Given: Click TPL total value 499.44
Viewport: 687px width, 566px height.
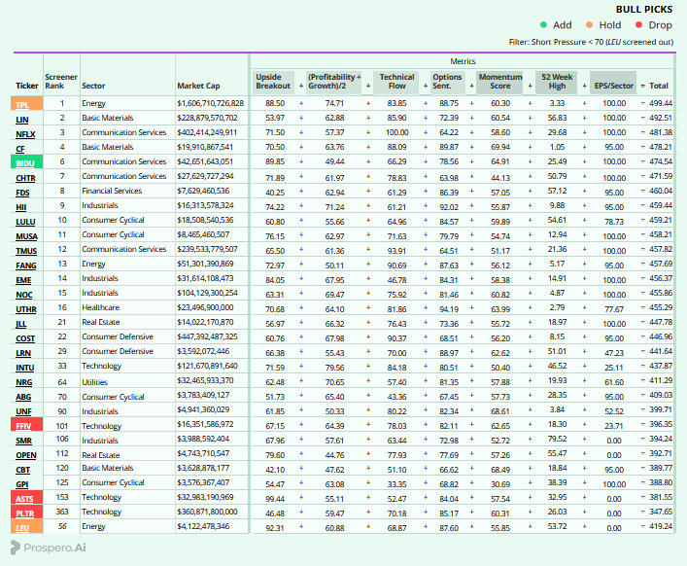Looking at the screenshot, I should click(661, 103).
